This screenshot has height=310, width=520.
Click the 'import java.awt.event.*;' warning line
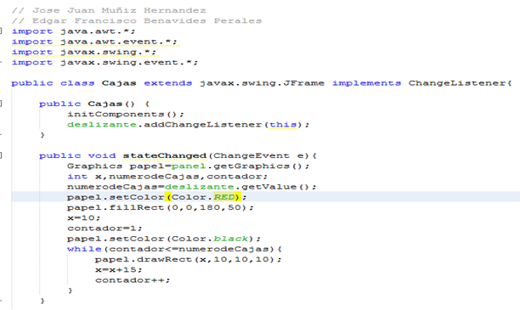(94, 42)
